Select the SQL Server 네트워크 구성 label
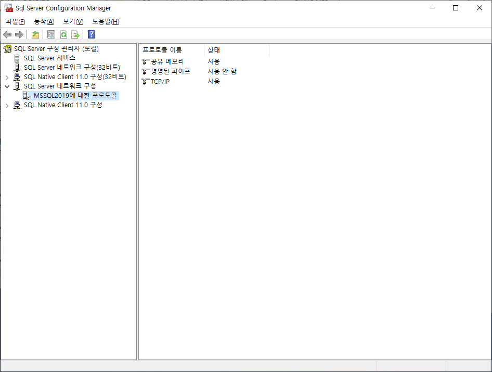The height and width of the screenshot is (372, 492). coord(60,86)
